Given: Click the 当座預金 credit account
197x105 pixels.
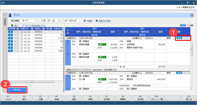Looking at the screenshot, I should tap(131, 44).
